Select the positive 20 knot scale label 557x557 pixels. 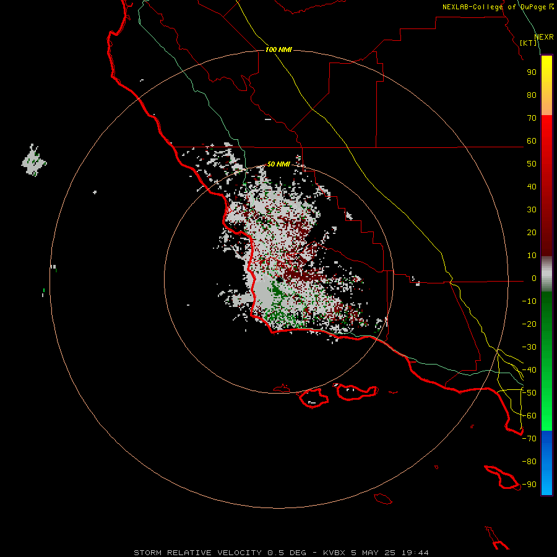tap(532, 233)
